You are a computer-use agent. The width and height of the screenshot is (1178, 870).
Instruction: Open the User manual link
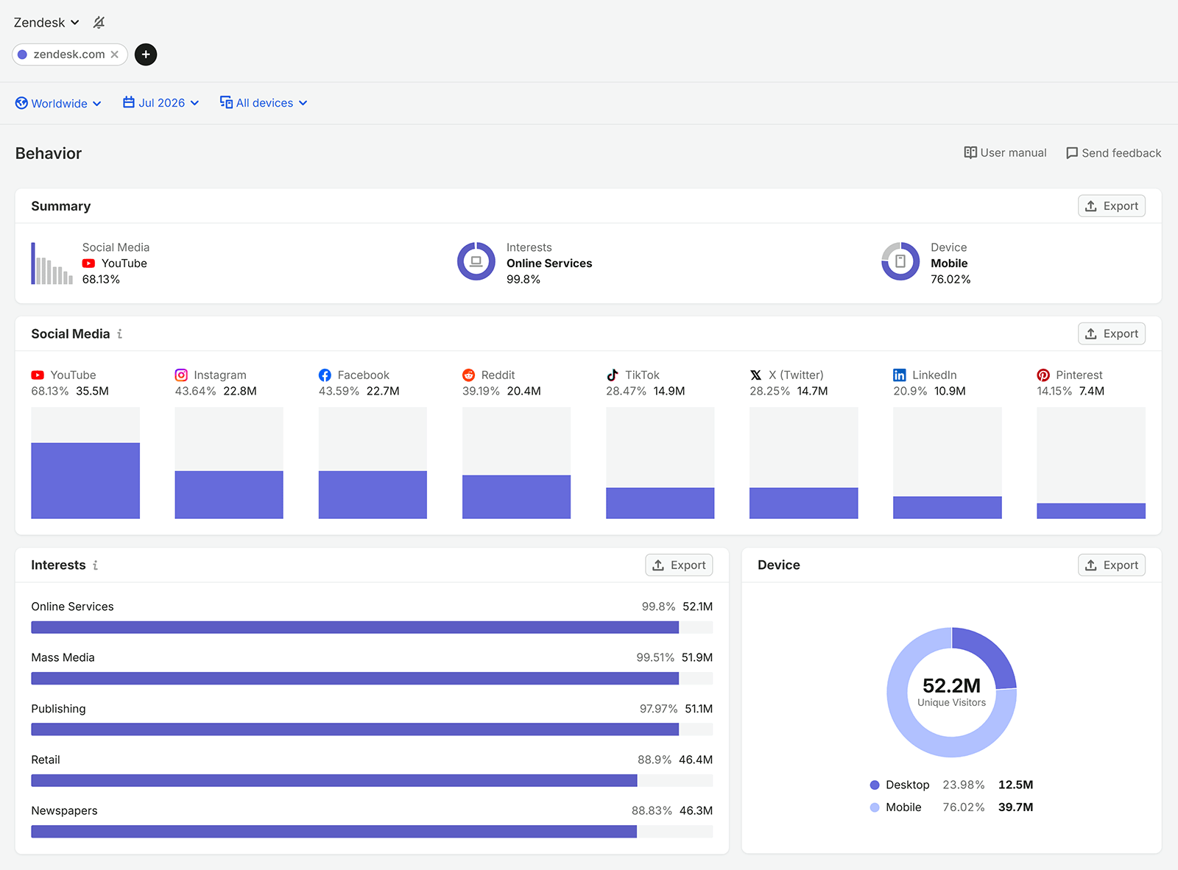click(x=1005, y=152)
